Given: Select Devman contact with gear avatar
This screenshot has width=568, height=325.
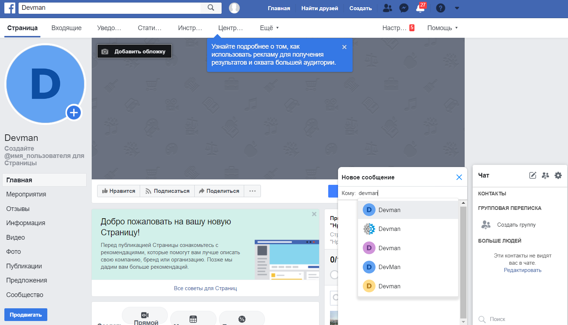Looking at the screenshot, I should pyautogui.click(x=408, y=229).
